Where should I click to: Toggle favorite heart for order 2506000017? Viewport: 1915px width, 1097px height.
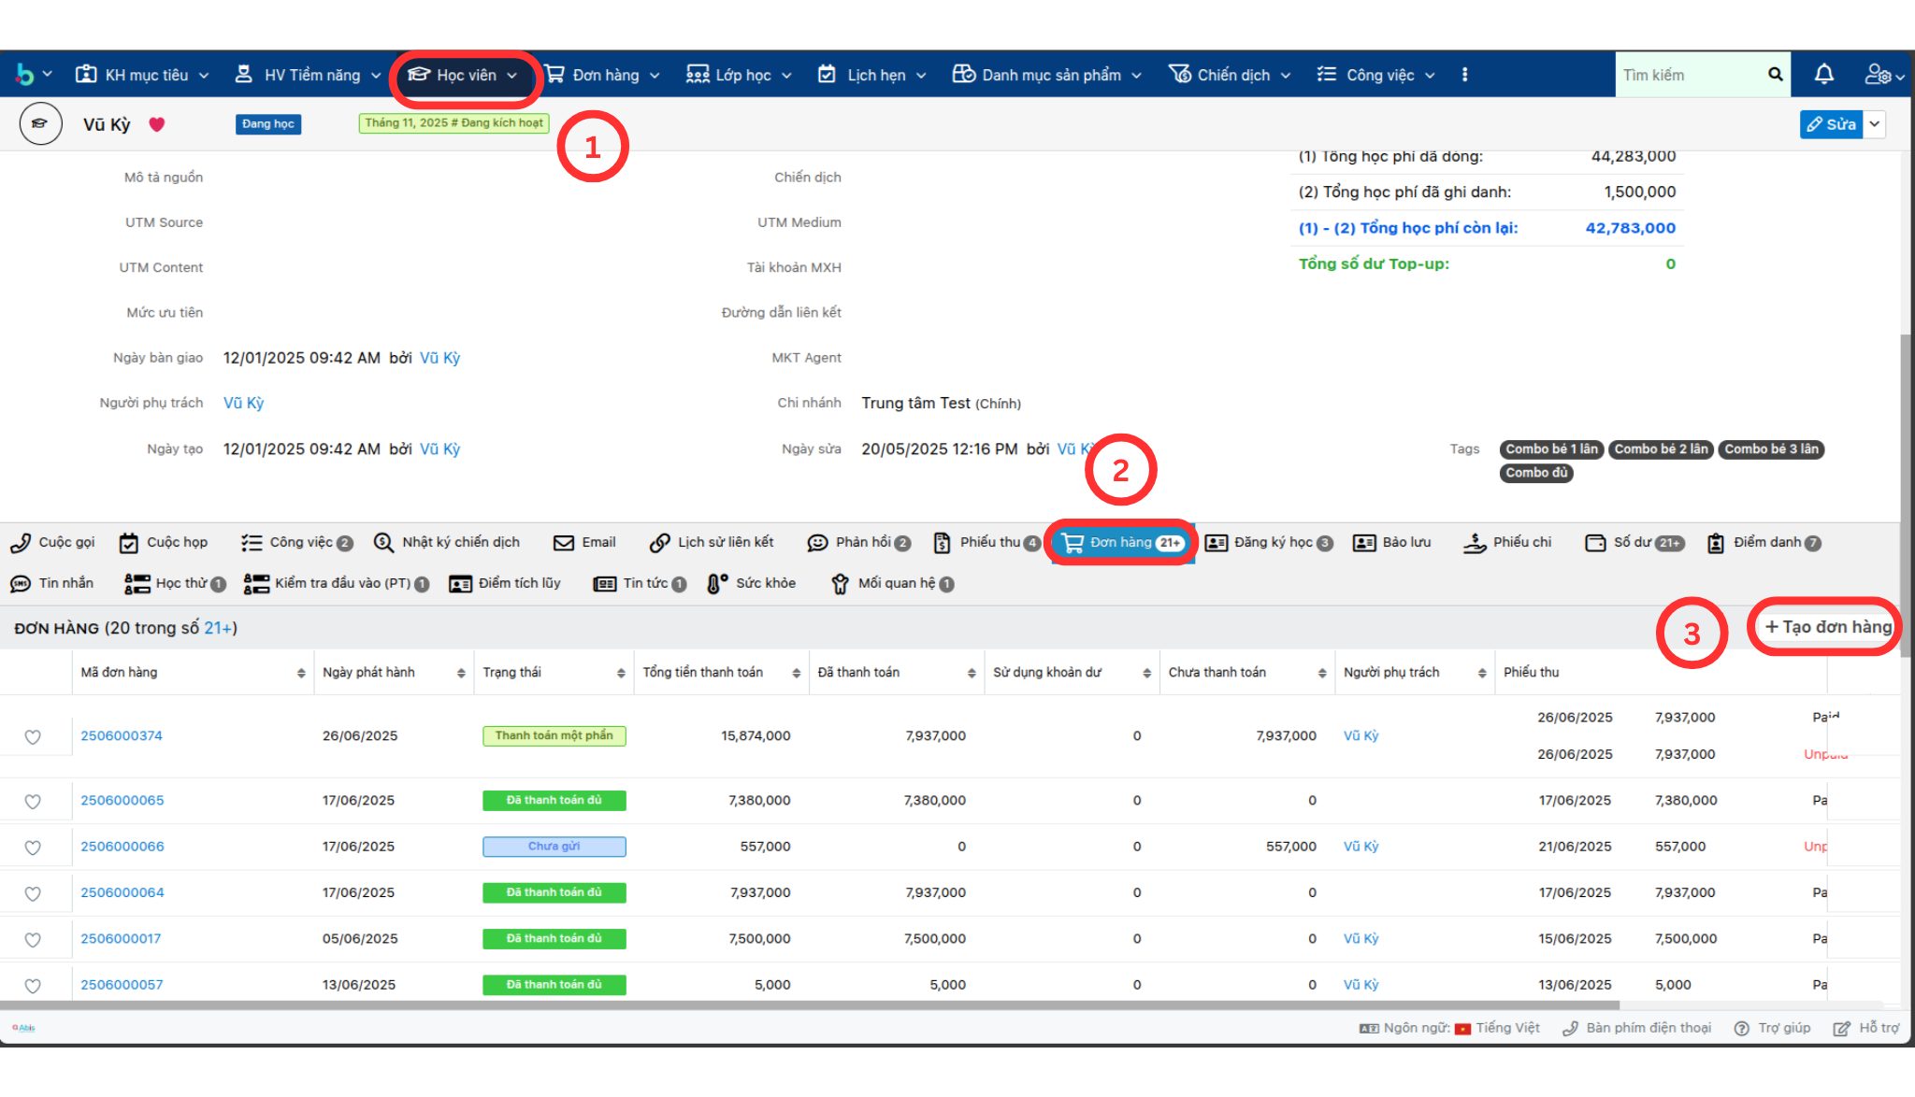[x=33, y=939]
